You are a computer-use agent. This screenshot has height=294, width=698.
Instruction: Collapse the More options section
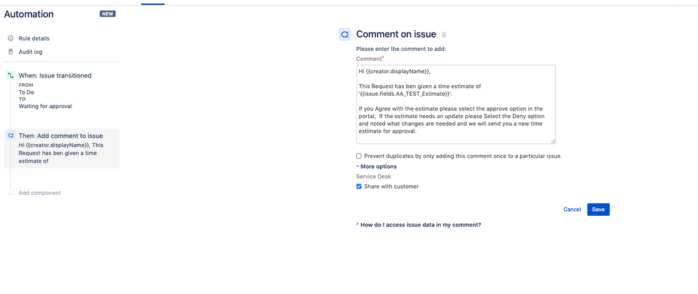pyautogui.click(x=378, y=166)
